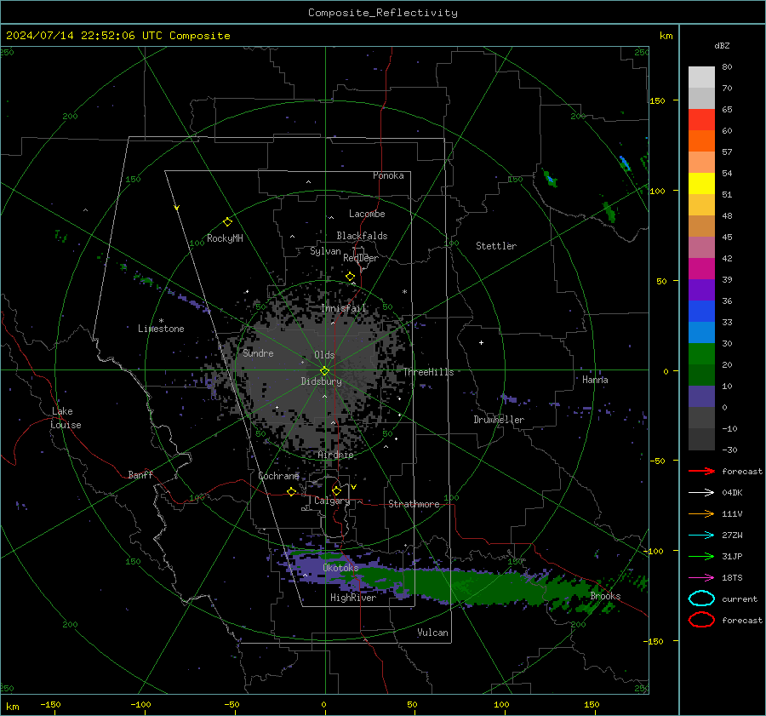Click the ThreeHills city label

(x=428, y=372)
